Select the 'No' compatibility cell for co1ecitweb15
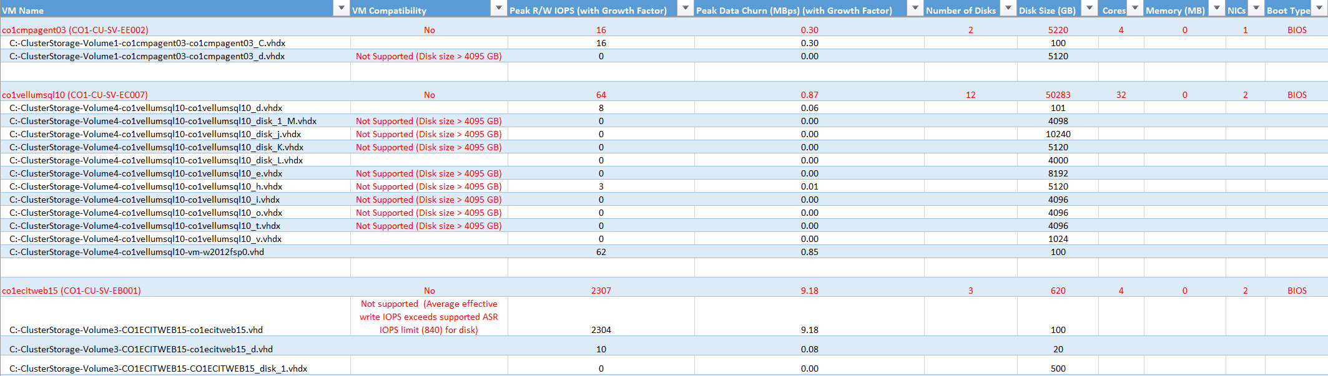1328x376 pixels. [x=430, y=291]
